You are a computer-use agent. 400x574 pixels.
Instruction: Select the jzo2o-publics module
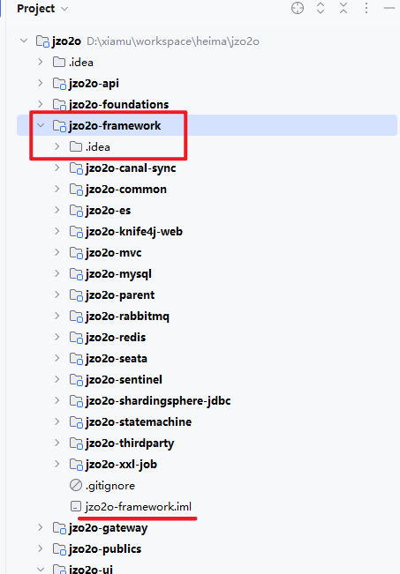point(105,548)
